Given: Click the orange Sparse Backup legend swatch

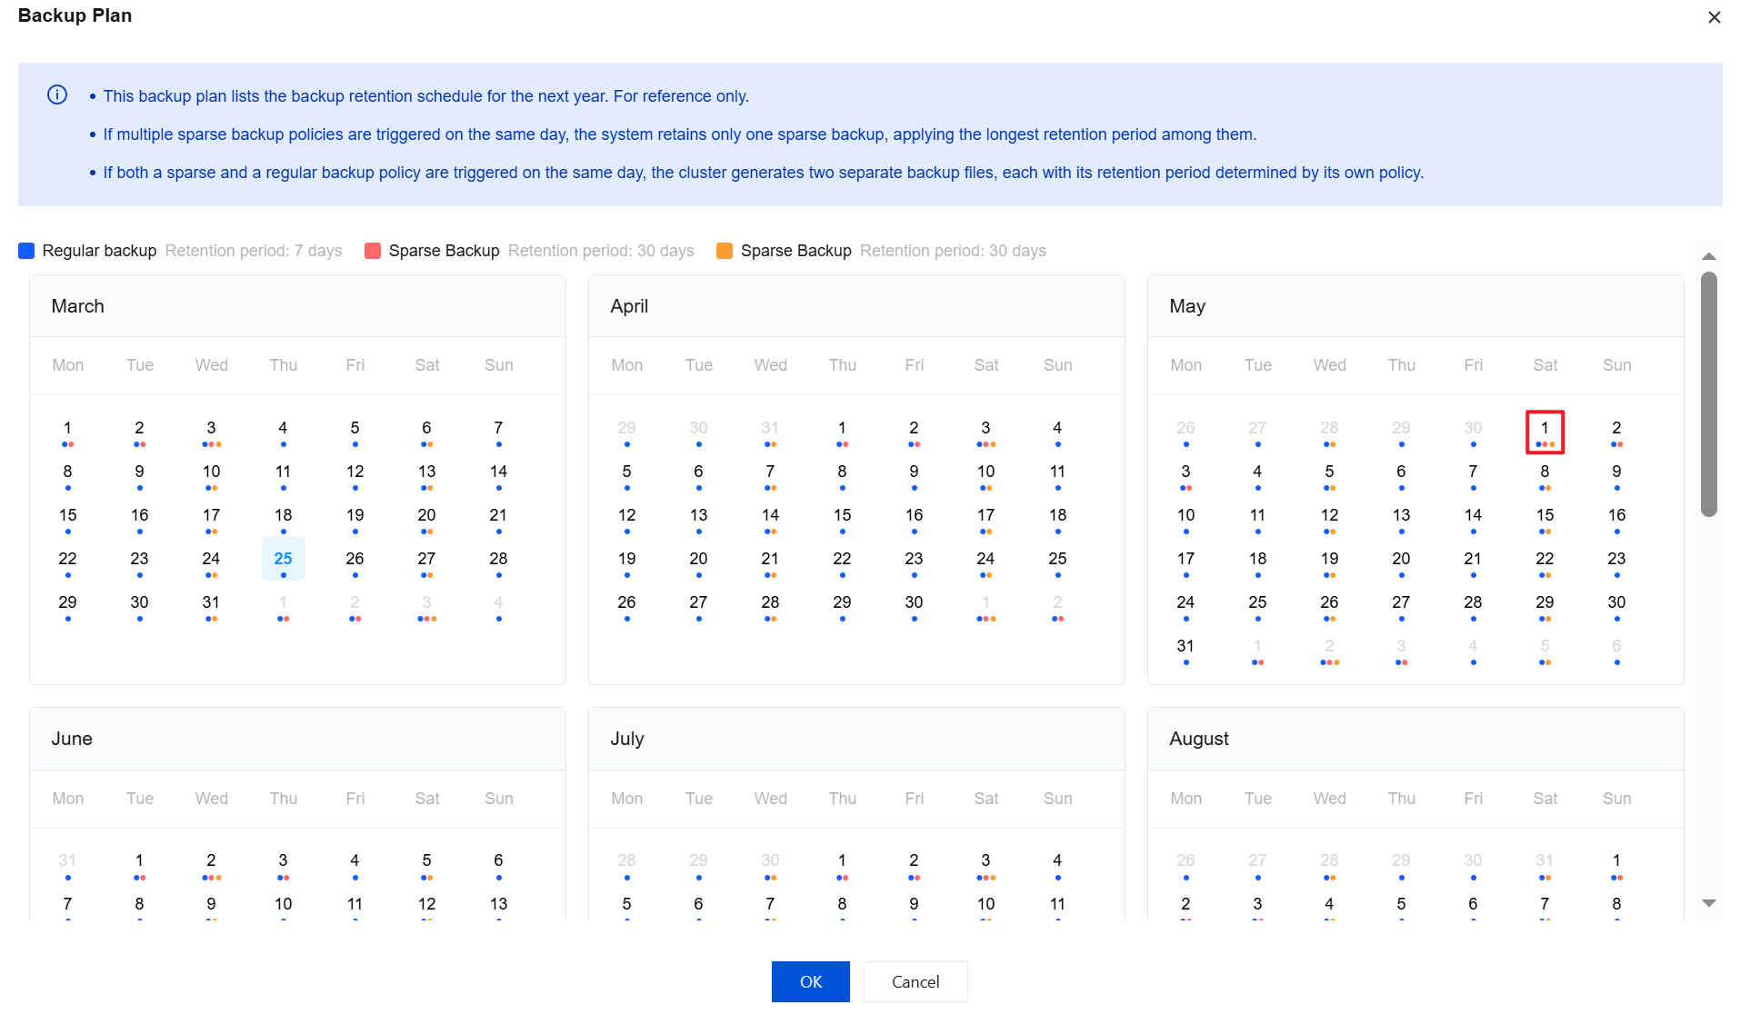Looking at the screenshot, I should click(725, 251).
